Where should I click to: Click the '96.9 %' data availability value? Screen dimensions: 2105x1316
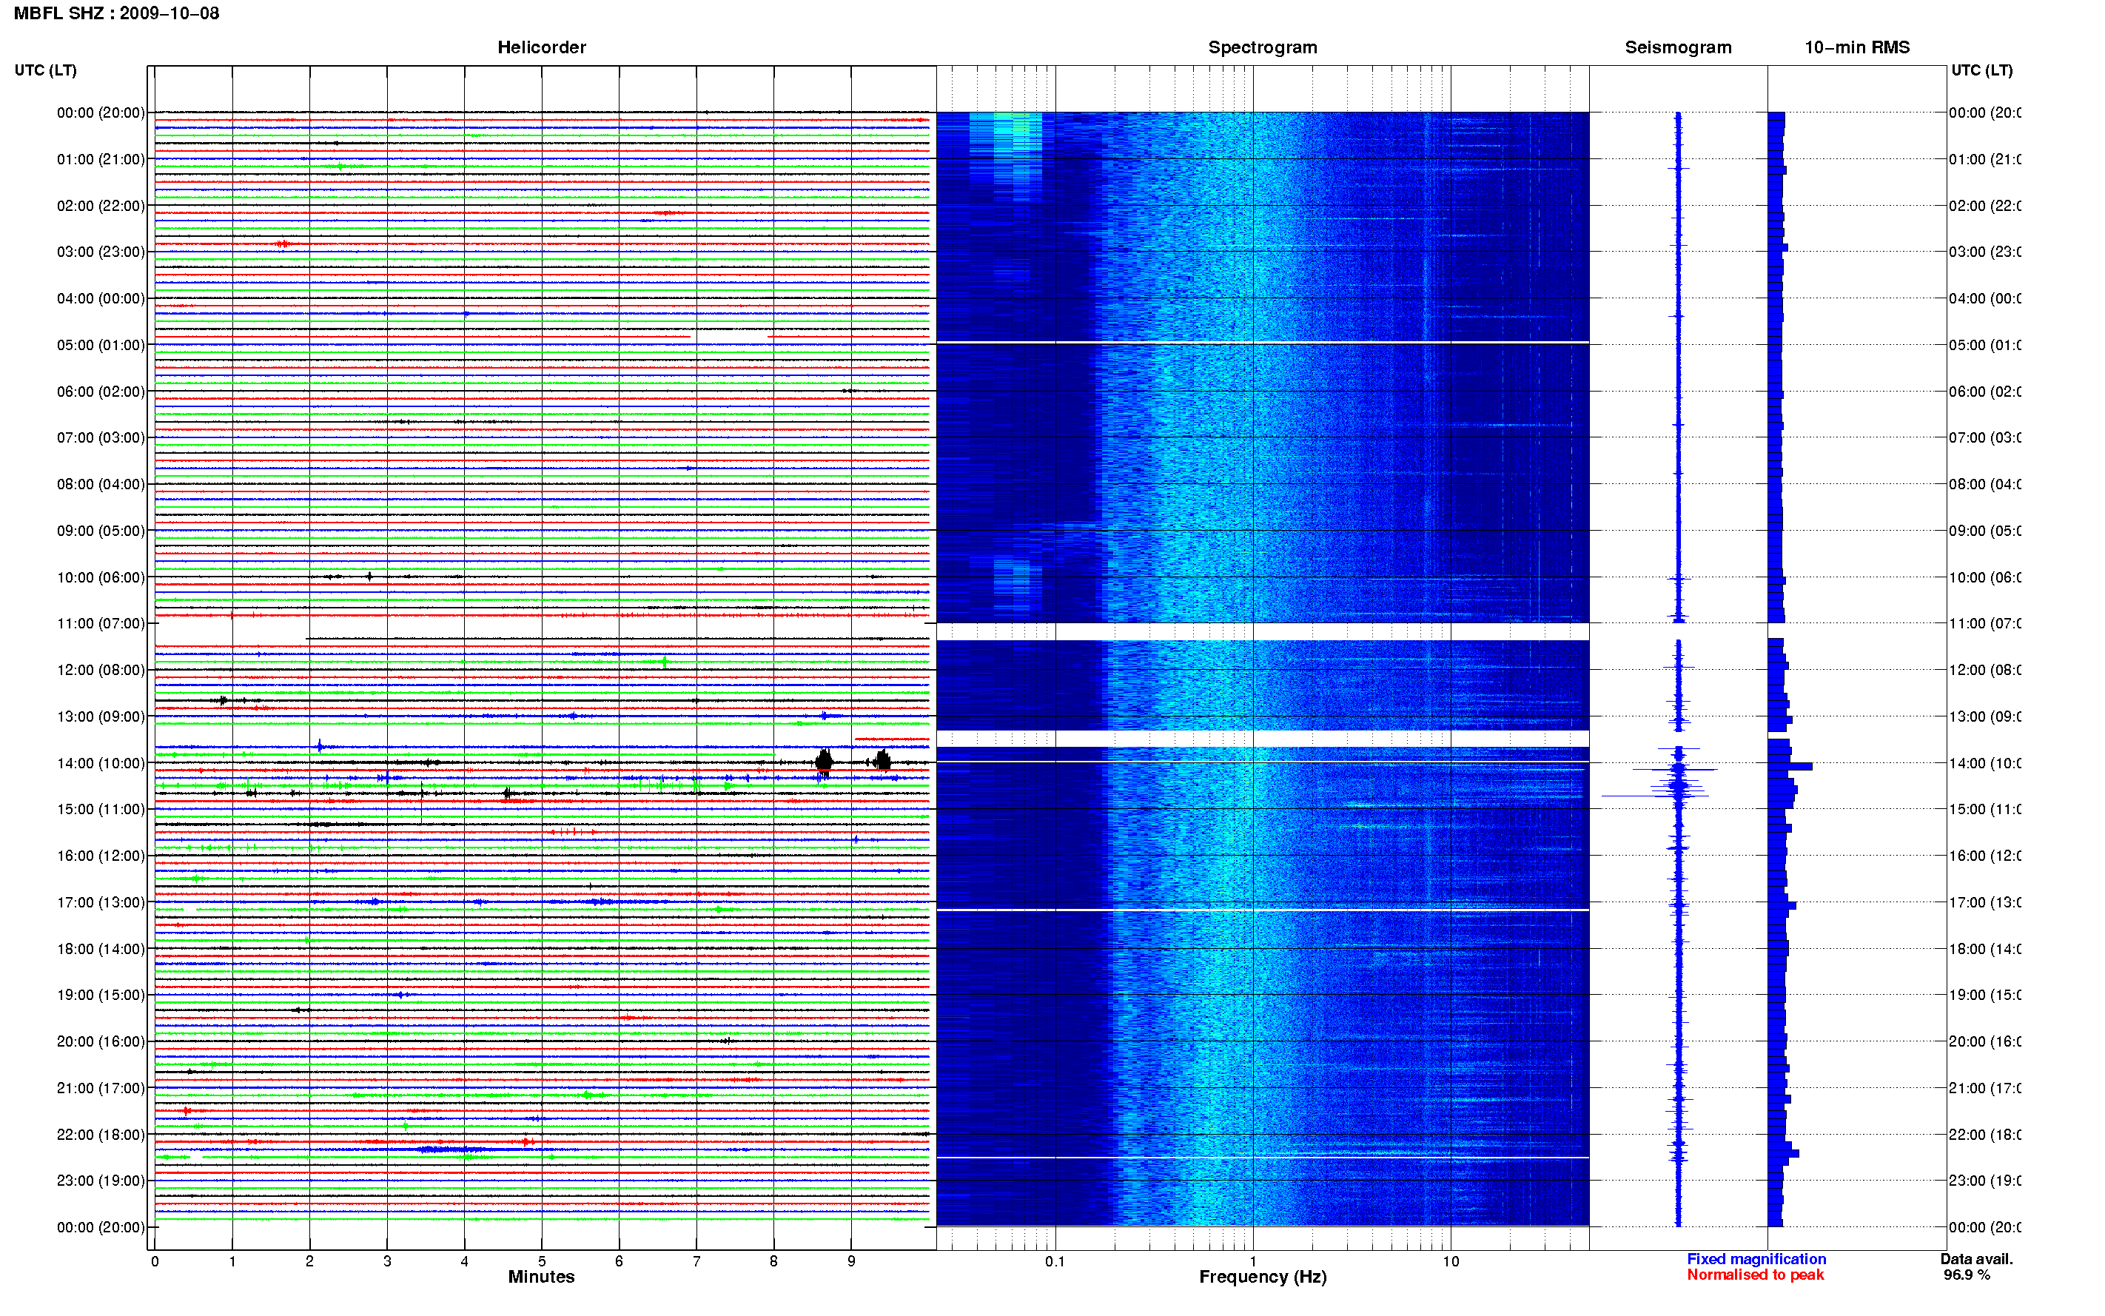(1966, 1275)
